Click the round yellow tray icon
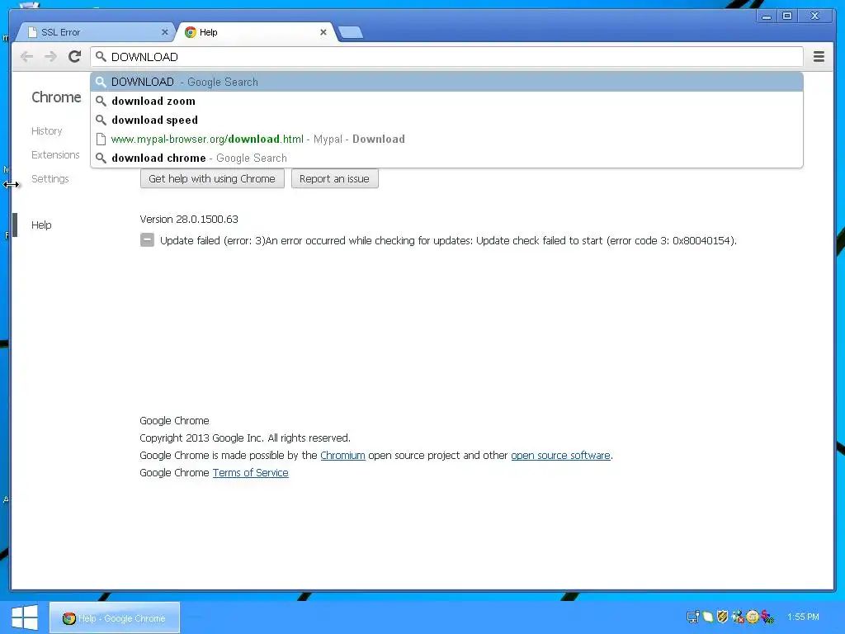Viewport: 845px width, 634px height. [x=753, y=617]
